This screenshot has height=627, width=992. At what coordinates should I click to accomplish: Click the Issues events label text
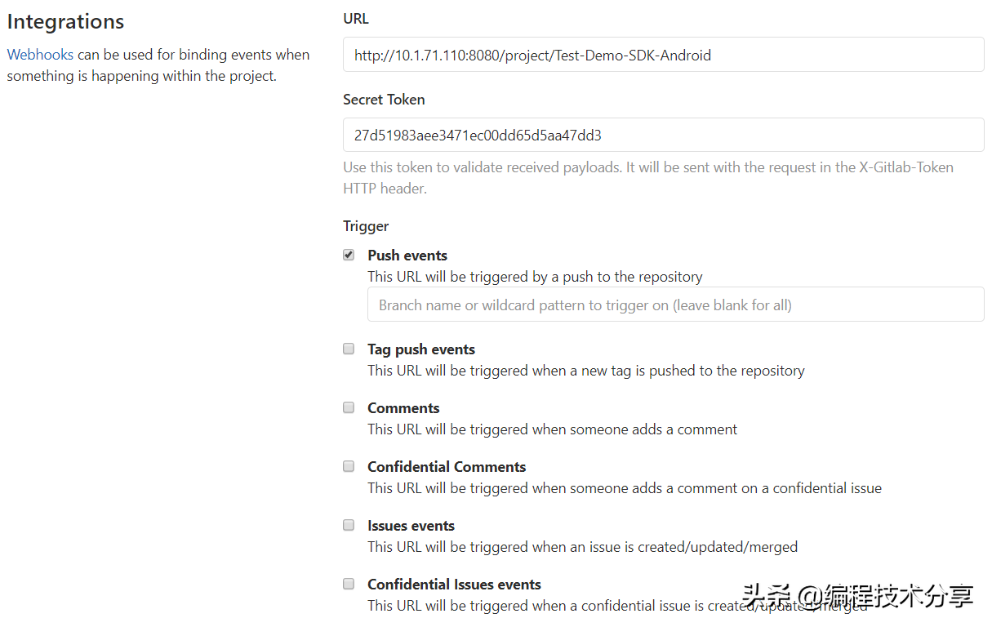click(411, 526)
